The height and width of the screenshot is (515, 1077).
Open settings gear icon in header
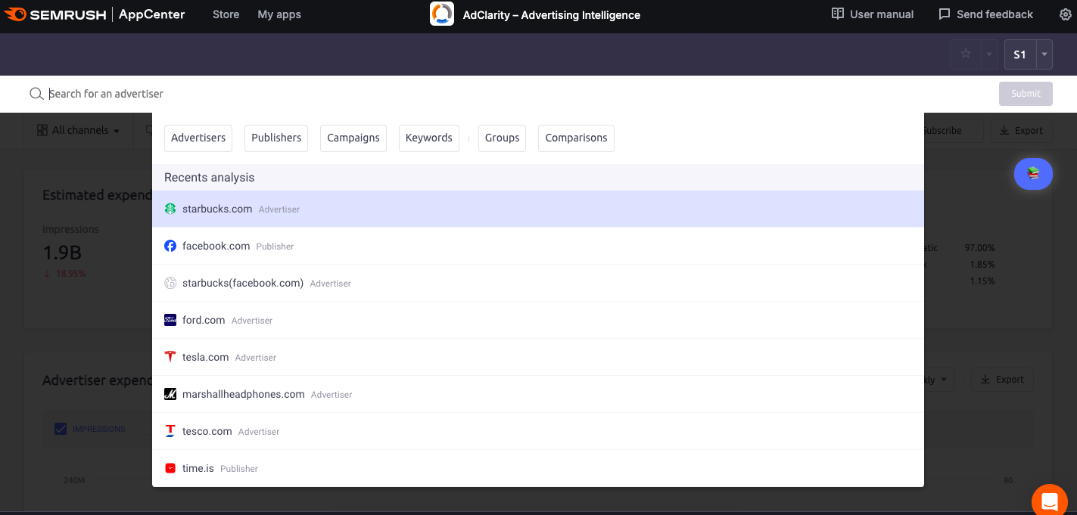pyautogui.click(x=1065, y=14)
